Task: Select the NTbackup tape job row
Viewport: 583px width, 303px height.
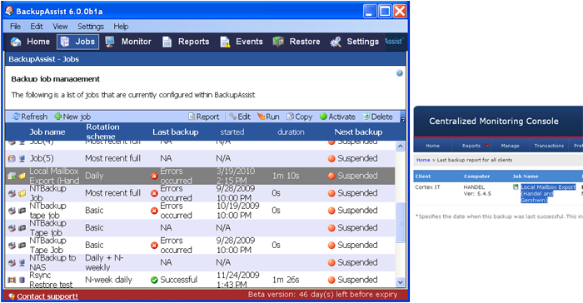Action: (x=201, y=211)
